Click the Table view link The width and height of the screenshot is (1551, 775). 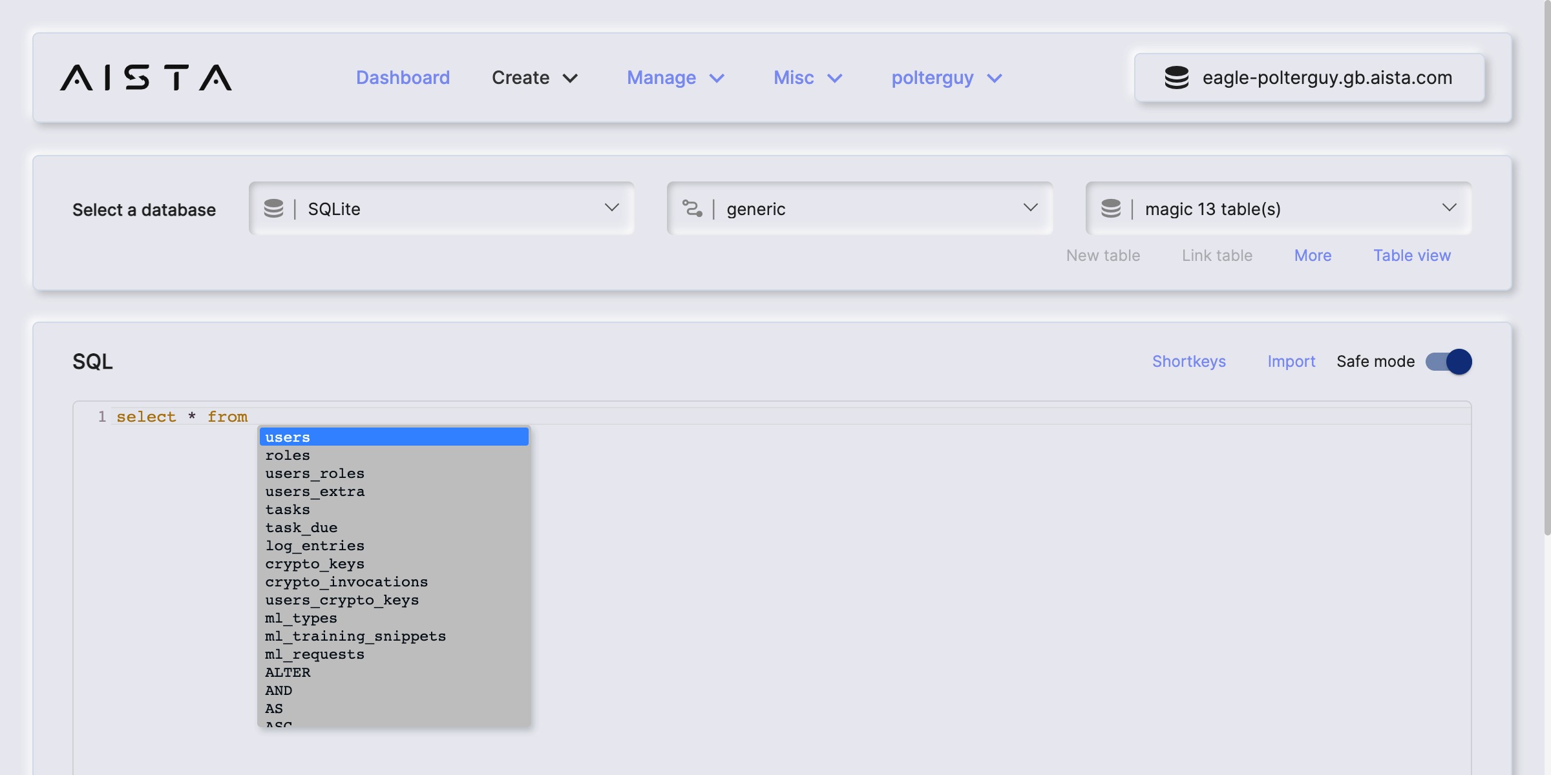point(1411,256)
